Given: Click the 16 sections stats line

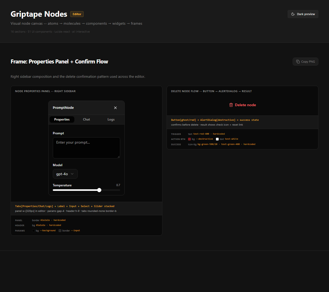Looking at the screenshot, I should (50, 32).
